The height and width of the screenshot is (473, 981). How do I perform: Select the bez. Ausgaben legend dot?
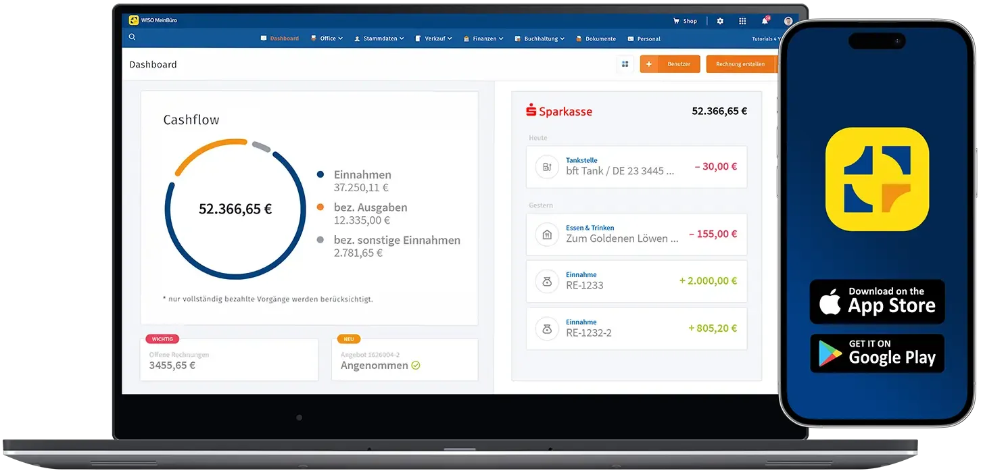click(x=319, y=207)
